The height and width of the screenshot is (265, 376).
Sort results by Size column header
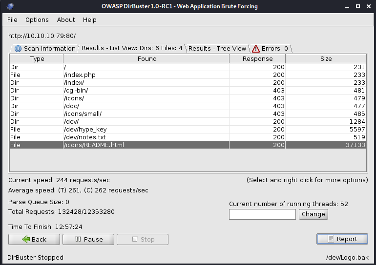[326, 59]
